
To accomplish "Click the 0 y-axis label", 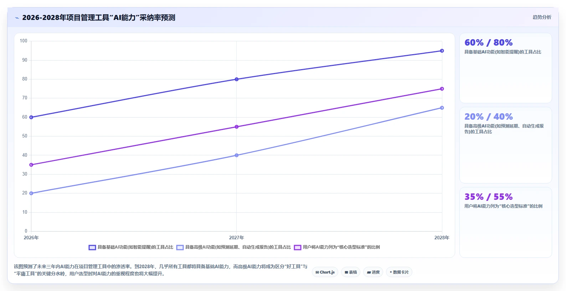I will tap(26, 231).
